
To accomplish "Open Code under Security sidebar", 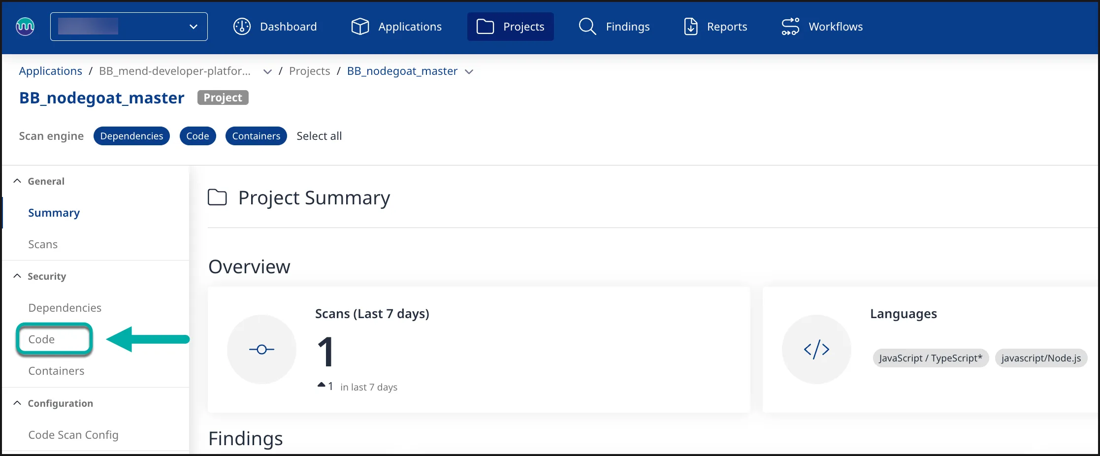I will 42,339.
